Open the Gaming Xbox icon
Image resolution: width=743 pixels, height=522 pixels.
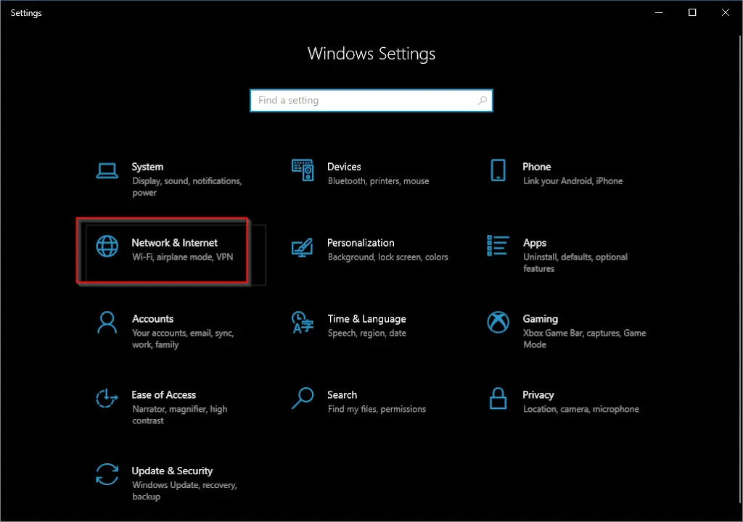(498, 322)
